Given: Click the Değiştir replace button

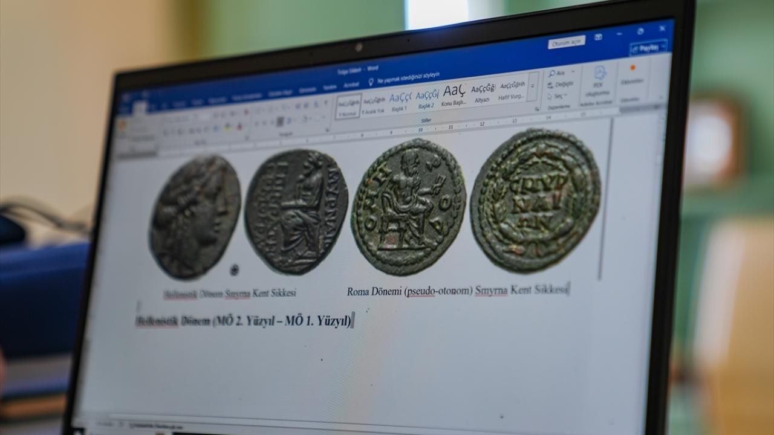Looking at the screenshot, I should click(561, 84).
